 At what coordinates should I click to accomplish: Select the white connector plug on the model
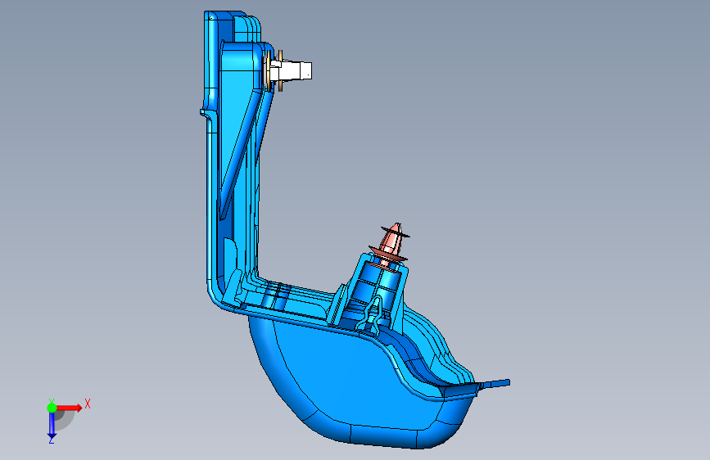[x=292, y=71]
